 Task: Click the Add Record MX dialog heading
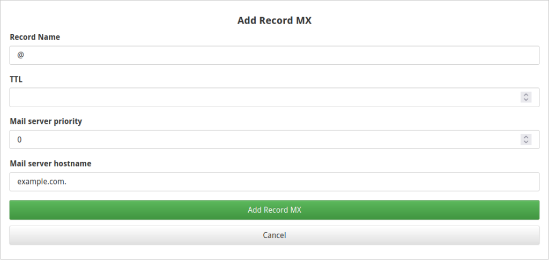[x=274, y=21]
